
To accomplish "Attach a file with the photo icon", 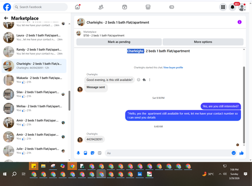I will click(86, 153).
